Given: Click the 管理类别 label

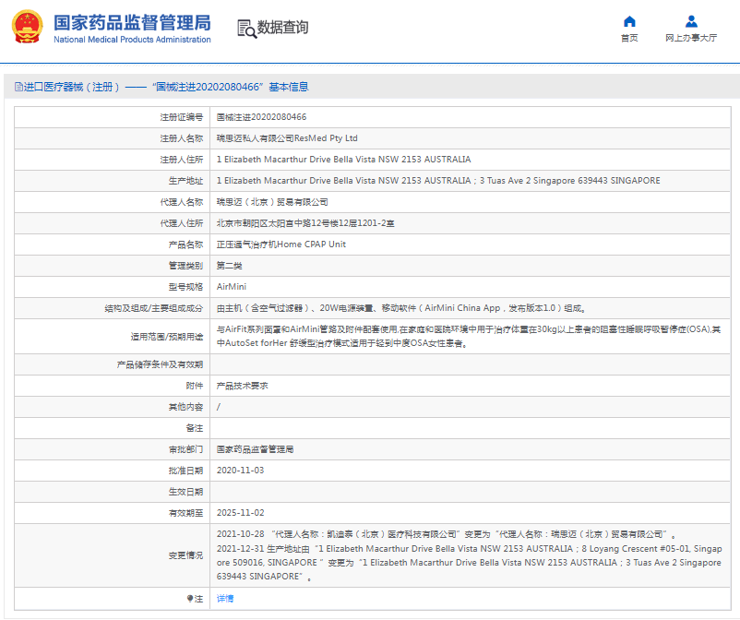Looking at the screenshot, I should coord(185,266).
